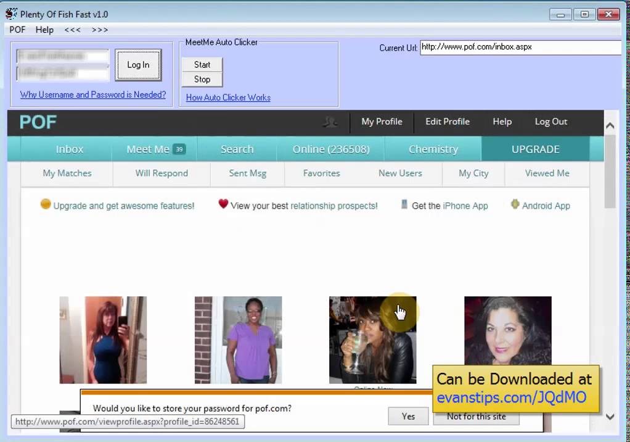Click the iPhone App link
The image size is (630, 442).
tap(465, 206)
